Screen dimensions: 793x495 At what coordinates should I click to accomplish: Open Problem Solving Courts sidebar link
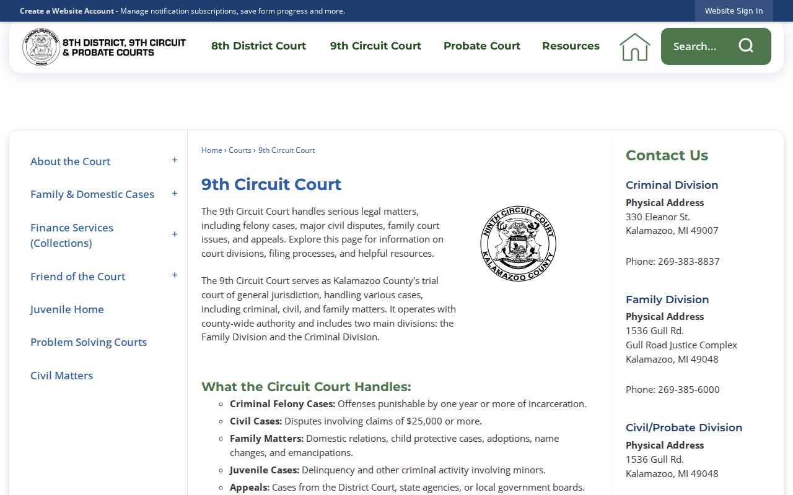(x=89, y=342)
